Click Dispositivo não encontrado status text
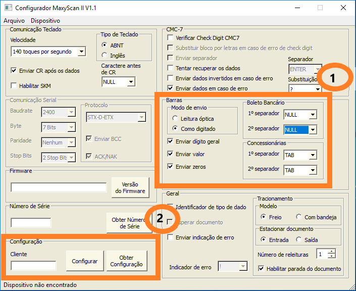Screen dimensions: 356x291 (40, 285)
